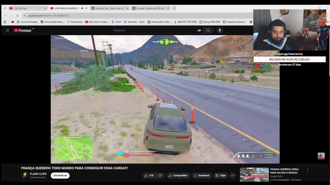The image size is (330, 185).
Task: Open the recommended title FRANÇA QUEBROU GERAL
Action: click(285, 171)
